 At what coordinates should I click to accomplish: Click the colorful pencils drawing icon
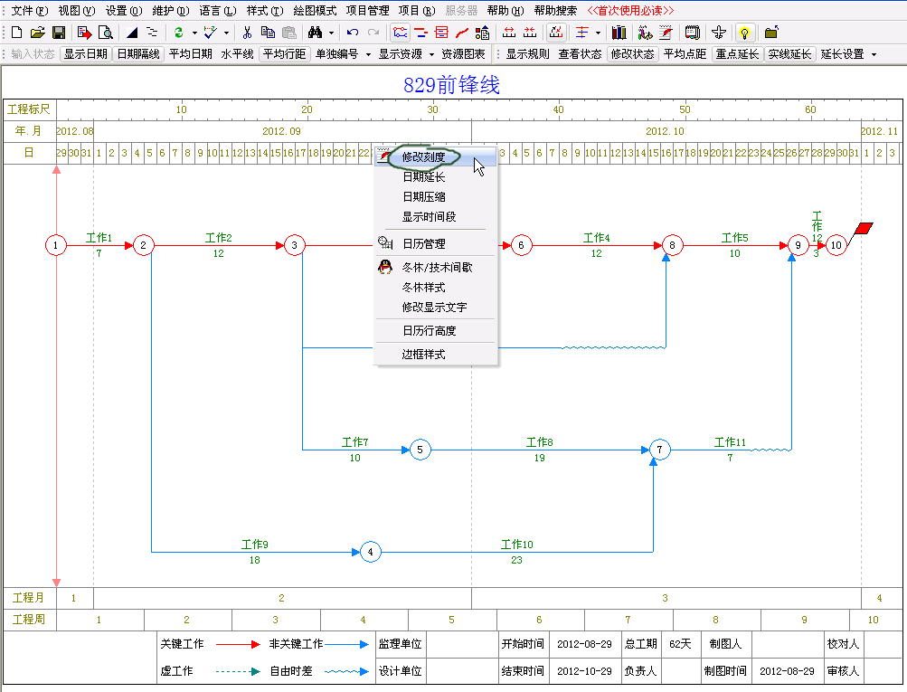[645, 33]
